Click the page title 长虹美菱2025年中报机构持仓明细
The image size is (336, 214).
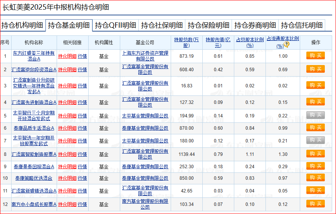56,7
